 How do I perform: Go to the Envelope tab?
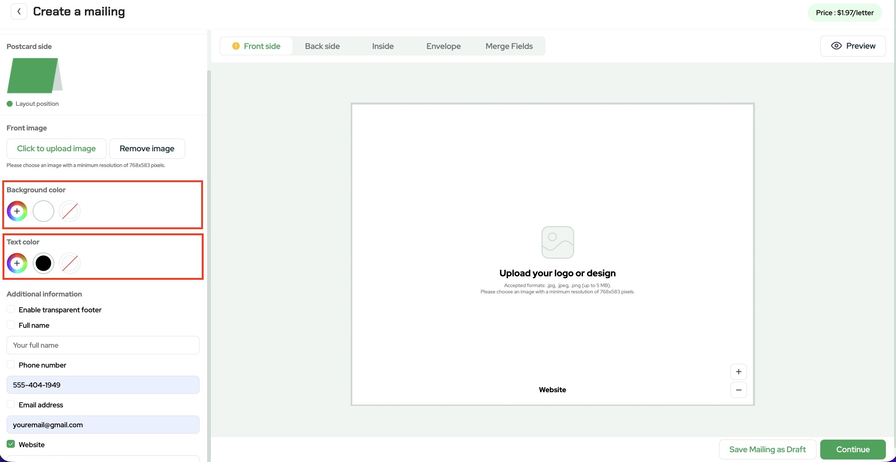(x=443, y=46)
